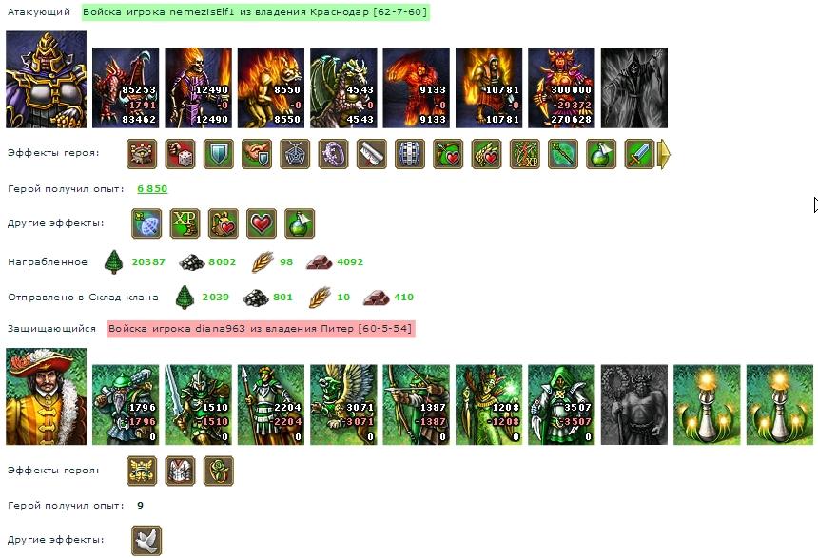Click the attacker hero portrait in gold armor

(x=47, y=79)
